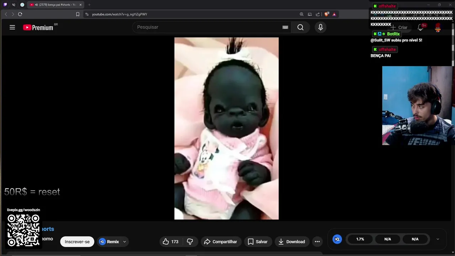This screenshot has width=455, height=256.
Task: Share this page from address bar
Action: coord(318,14)
